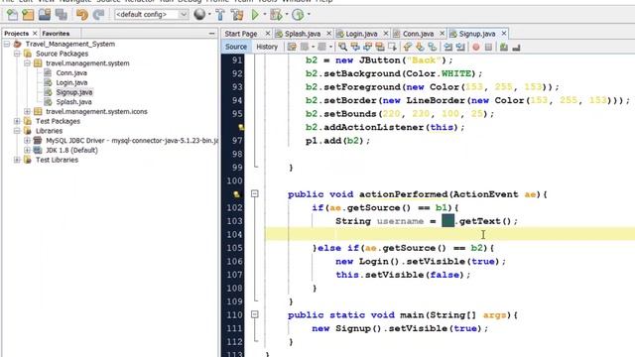Viewport: 635px width, 357px height.
Task: Close the Signup.java tab
Action: (x=504, y=33)
